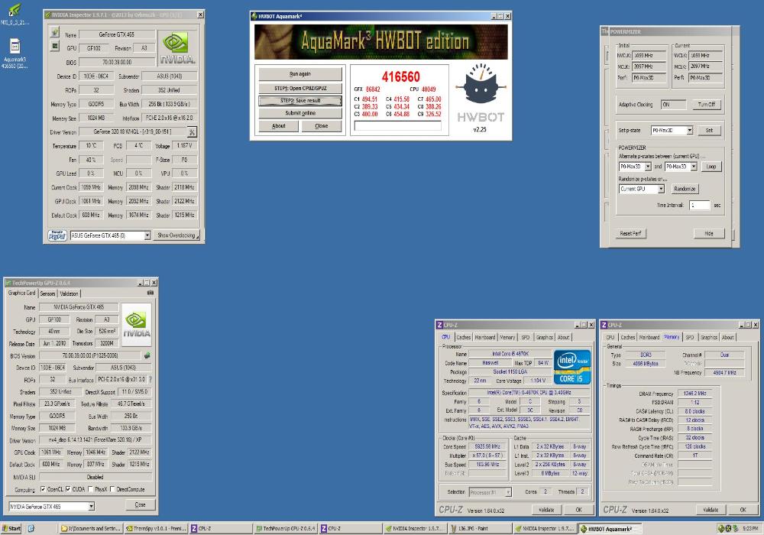Click the top toolbar icon beside Name in NVIDIA Inspector
Image resolution: width=764 pixels, height=535 pixels.
(x=54, y=32)
